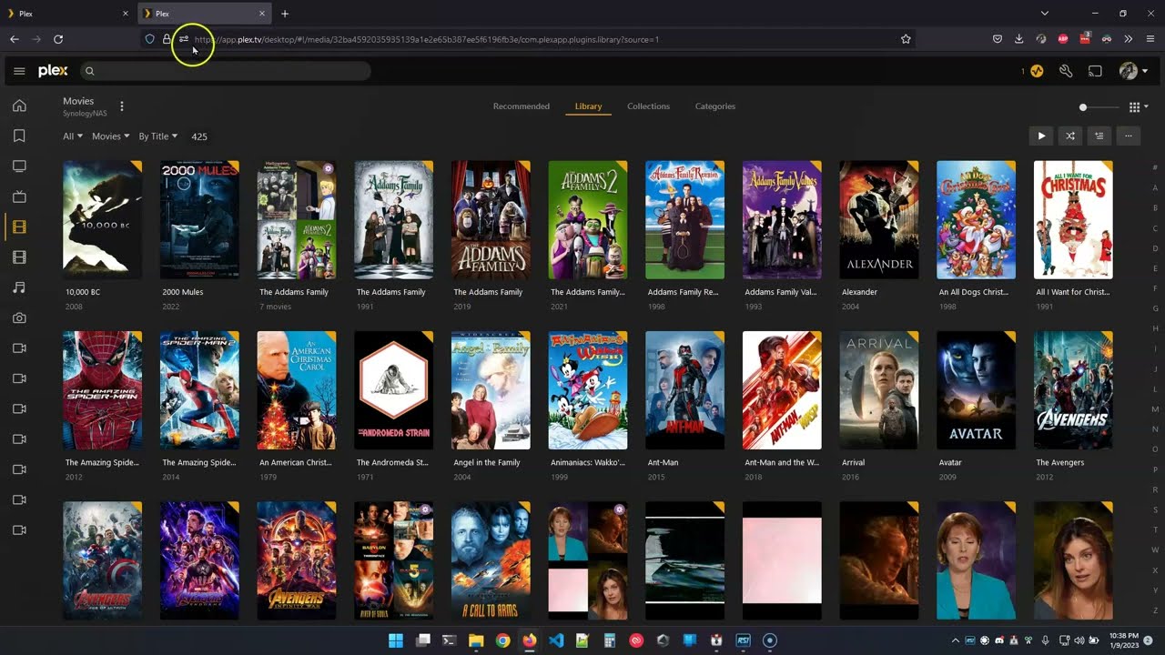Launch Google Chrome from the taskbar

502,640
